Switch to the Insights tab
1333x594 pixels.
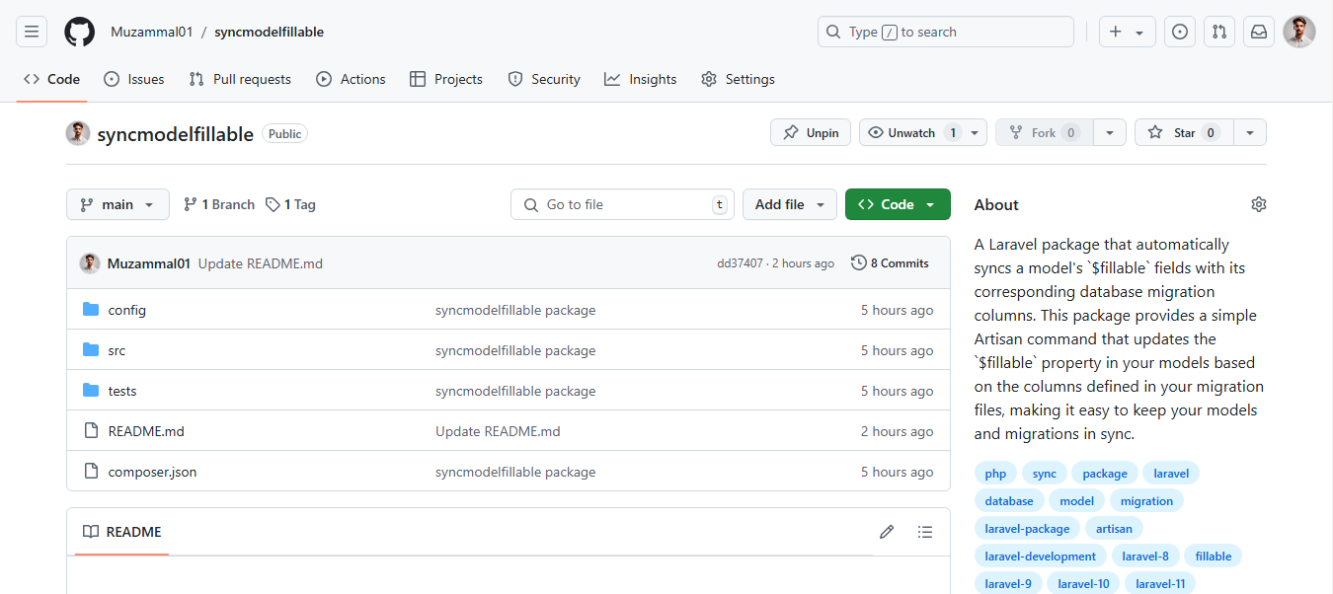[641, 79]
